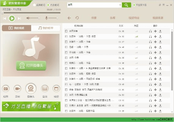The image size is (174, 122).
Task: Add the 网络歌手 伴奏 row with plus icon
Action: 155,79
